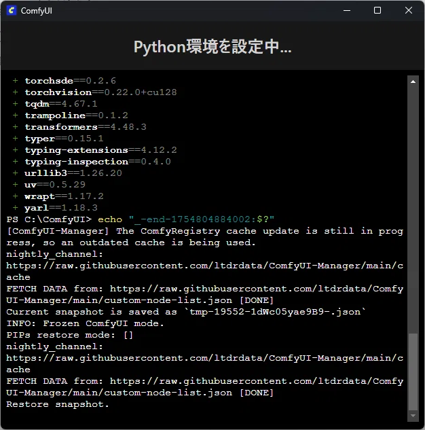Select the 'transformers==4.48.3' line
Viewport: 425px width, 430px height.
tap(79, 127)
